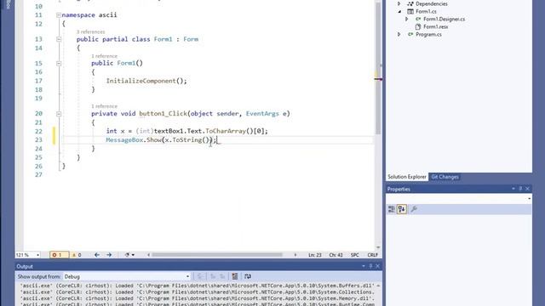Screen dimensions: 545x306
Task: Select Program.cs in Solution Explorer
Action: [428, 34]
